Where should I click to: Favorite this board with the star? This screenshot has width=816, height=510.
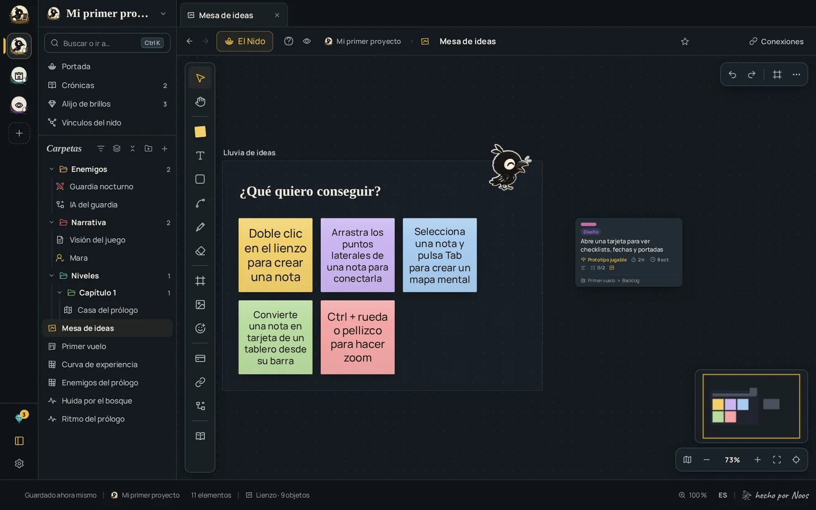click(x=685, y=41)
